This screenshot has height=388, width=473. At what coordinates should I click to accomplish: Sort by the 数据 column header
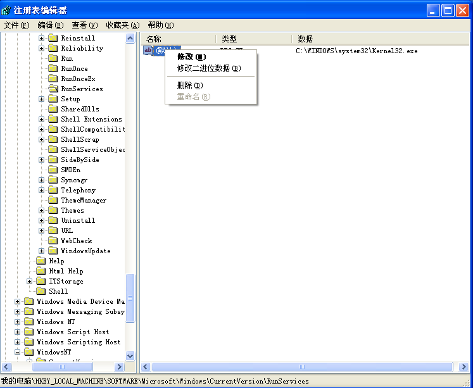tap(381, 39)
